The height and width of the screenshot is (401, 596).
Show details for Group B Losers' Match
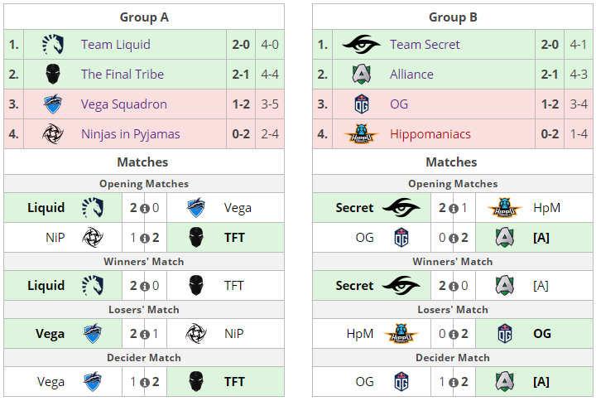[453, 335]
